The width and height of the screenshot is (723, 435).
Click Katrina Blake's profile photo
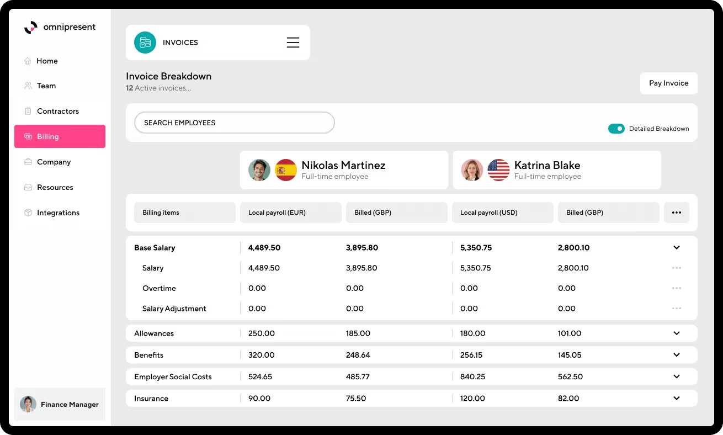tap(472, 170)
